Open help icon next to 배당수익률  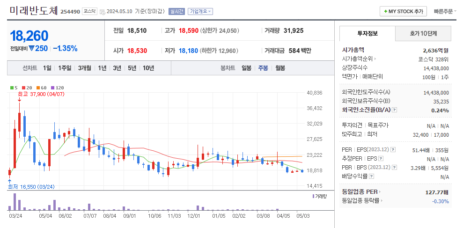371,177
